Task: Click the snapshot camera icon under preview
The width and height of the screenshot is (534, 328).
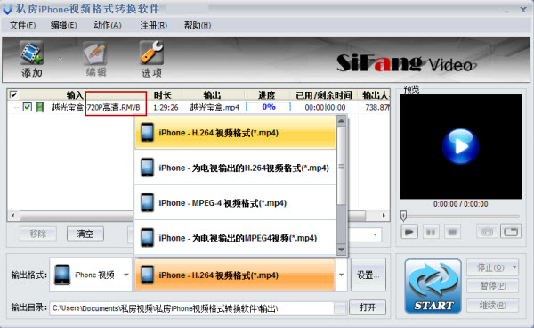Action: coord(487,233)
